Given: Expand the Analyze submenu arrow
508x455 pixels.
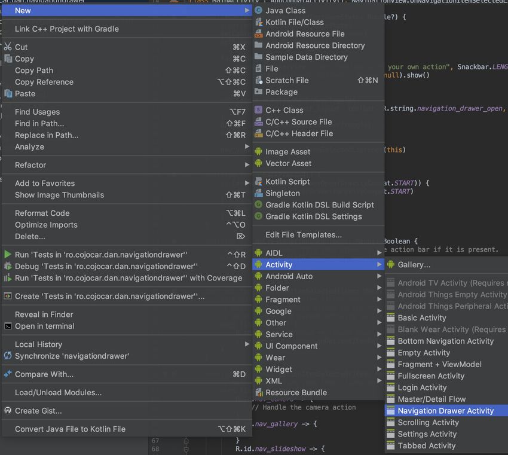Looking at the screenshot, I should [x=247, y=146].
